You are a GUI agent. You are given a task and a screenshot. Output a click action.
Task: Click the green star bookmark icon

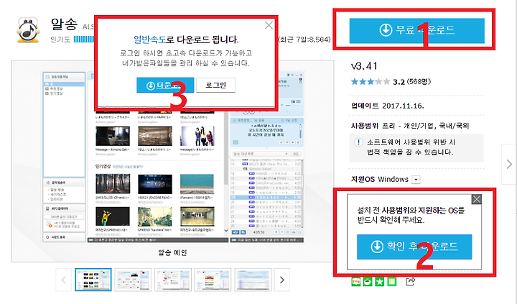(380, 282)
